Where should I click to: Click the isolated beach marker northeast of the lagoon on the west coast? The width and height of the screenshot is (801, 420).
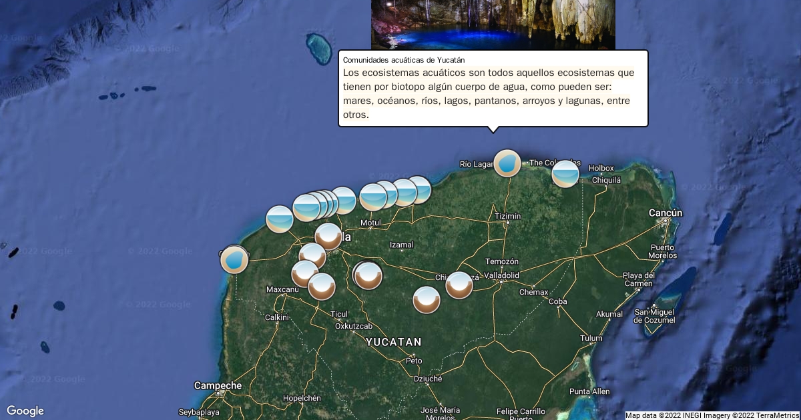click(280, 219)
